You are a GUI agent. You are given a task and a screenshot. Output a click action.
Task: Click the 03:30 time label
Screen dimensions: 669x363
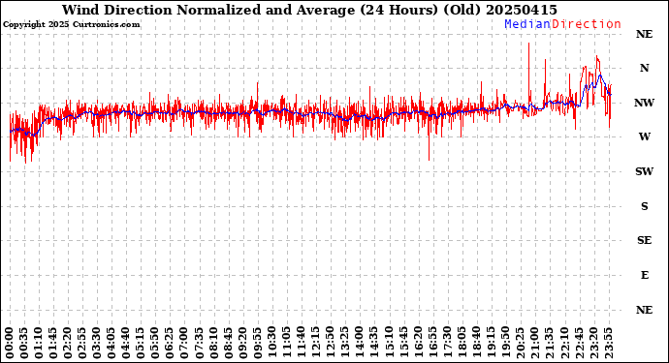97,343
